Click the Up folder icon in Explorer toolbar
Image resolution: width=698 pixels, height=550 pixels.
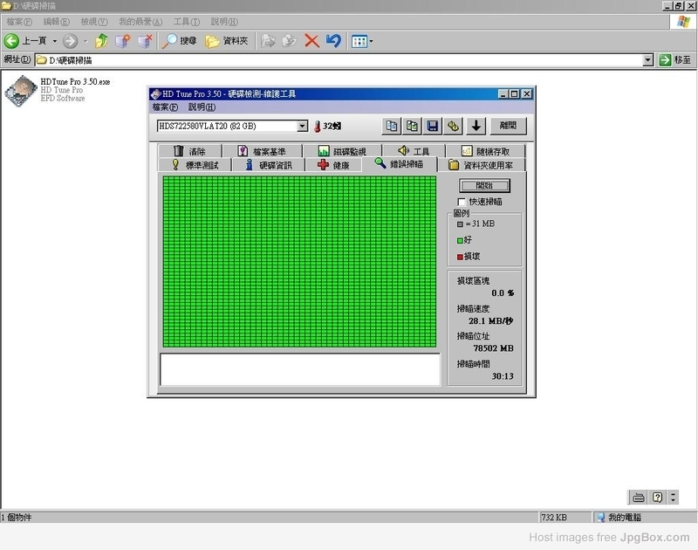pos(102,41)
